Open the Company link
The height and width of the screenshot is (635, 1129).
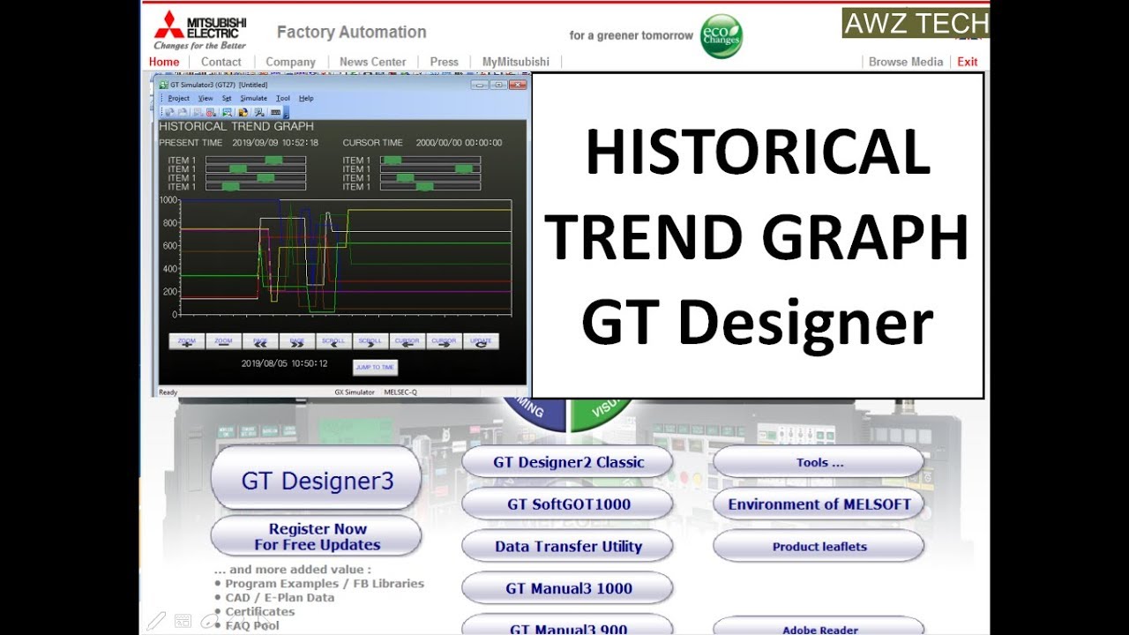(290, 62)
